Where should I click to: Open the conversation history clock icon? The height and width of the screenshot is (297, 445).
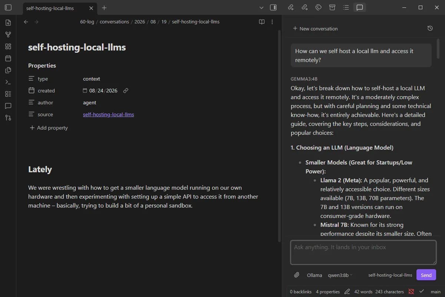(430, 28)
